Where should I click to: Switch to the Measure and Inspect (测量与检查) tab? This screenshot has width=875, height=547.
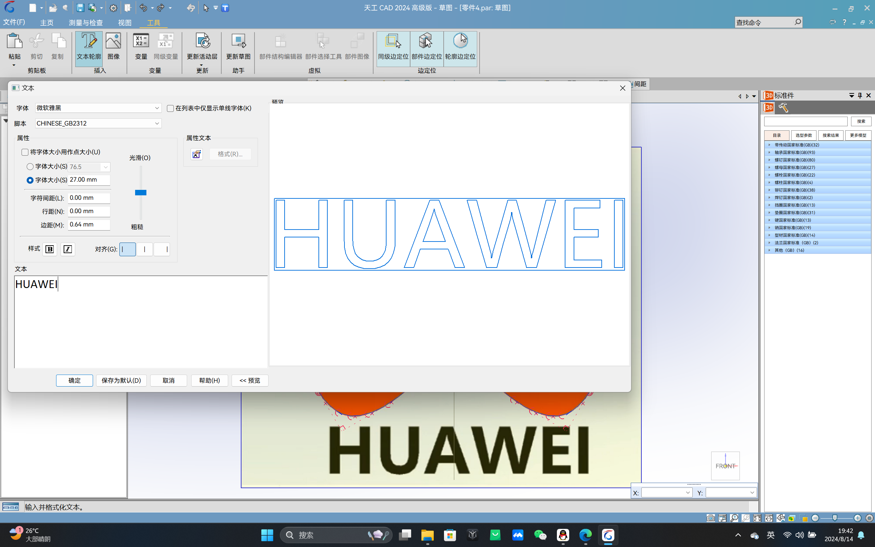pyautogui.click(x=86, y=23)
